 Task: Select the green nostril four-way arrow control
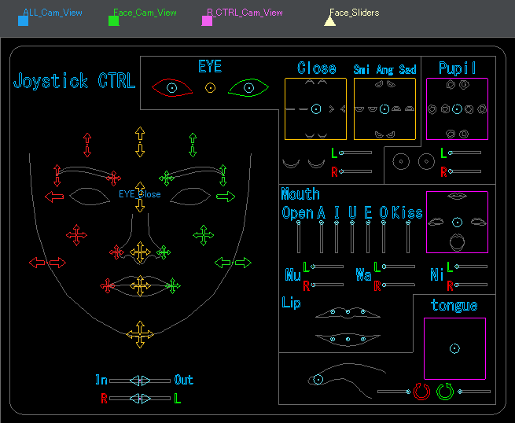point(164,252)
